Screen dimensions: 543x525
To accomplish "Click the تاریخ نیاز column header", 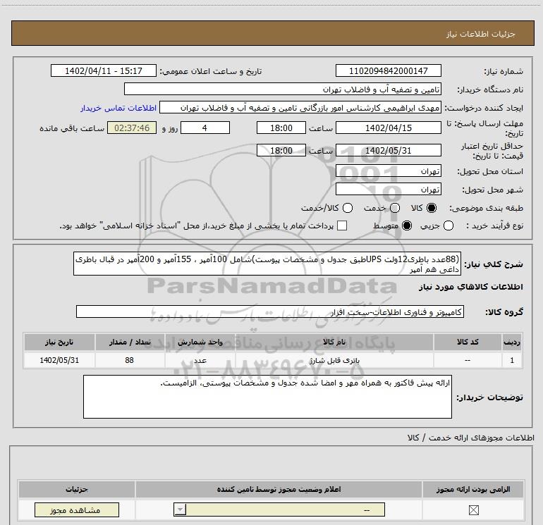I will (59, 342).
